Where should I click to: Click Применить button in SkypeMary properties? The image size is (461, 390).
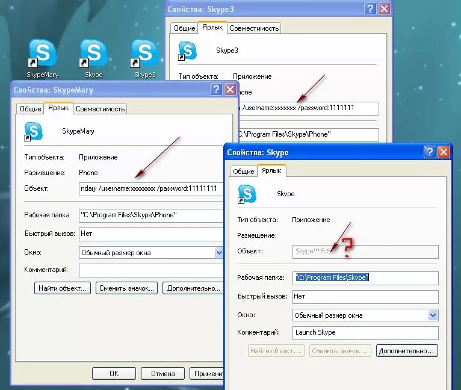coord(207,374)
